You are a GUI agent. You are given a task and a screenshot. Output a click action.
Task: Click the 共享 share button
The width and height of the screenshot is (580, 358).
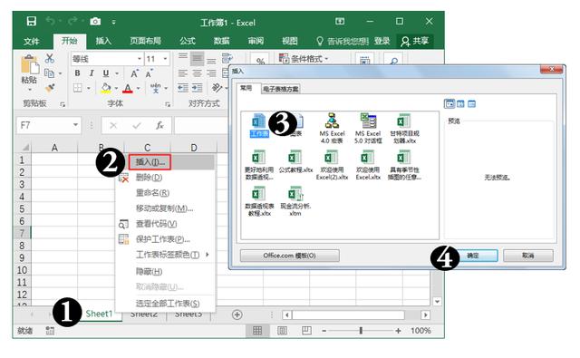point(415,41)
